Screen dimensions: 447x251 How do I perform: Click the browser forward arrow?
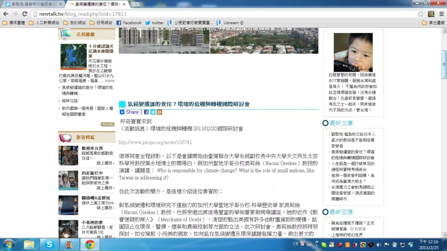point(15,14)
